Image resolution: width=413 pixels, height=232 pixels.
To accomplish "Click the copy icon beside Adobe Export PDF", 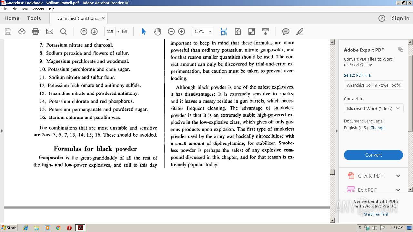I will (400, 49).
